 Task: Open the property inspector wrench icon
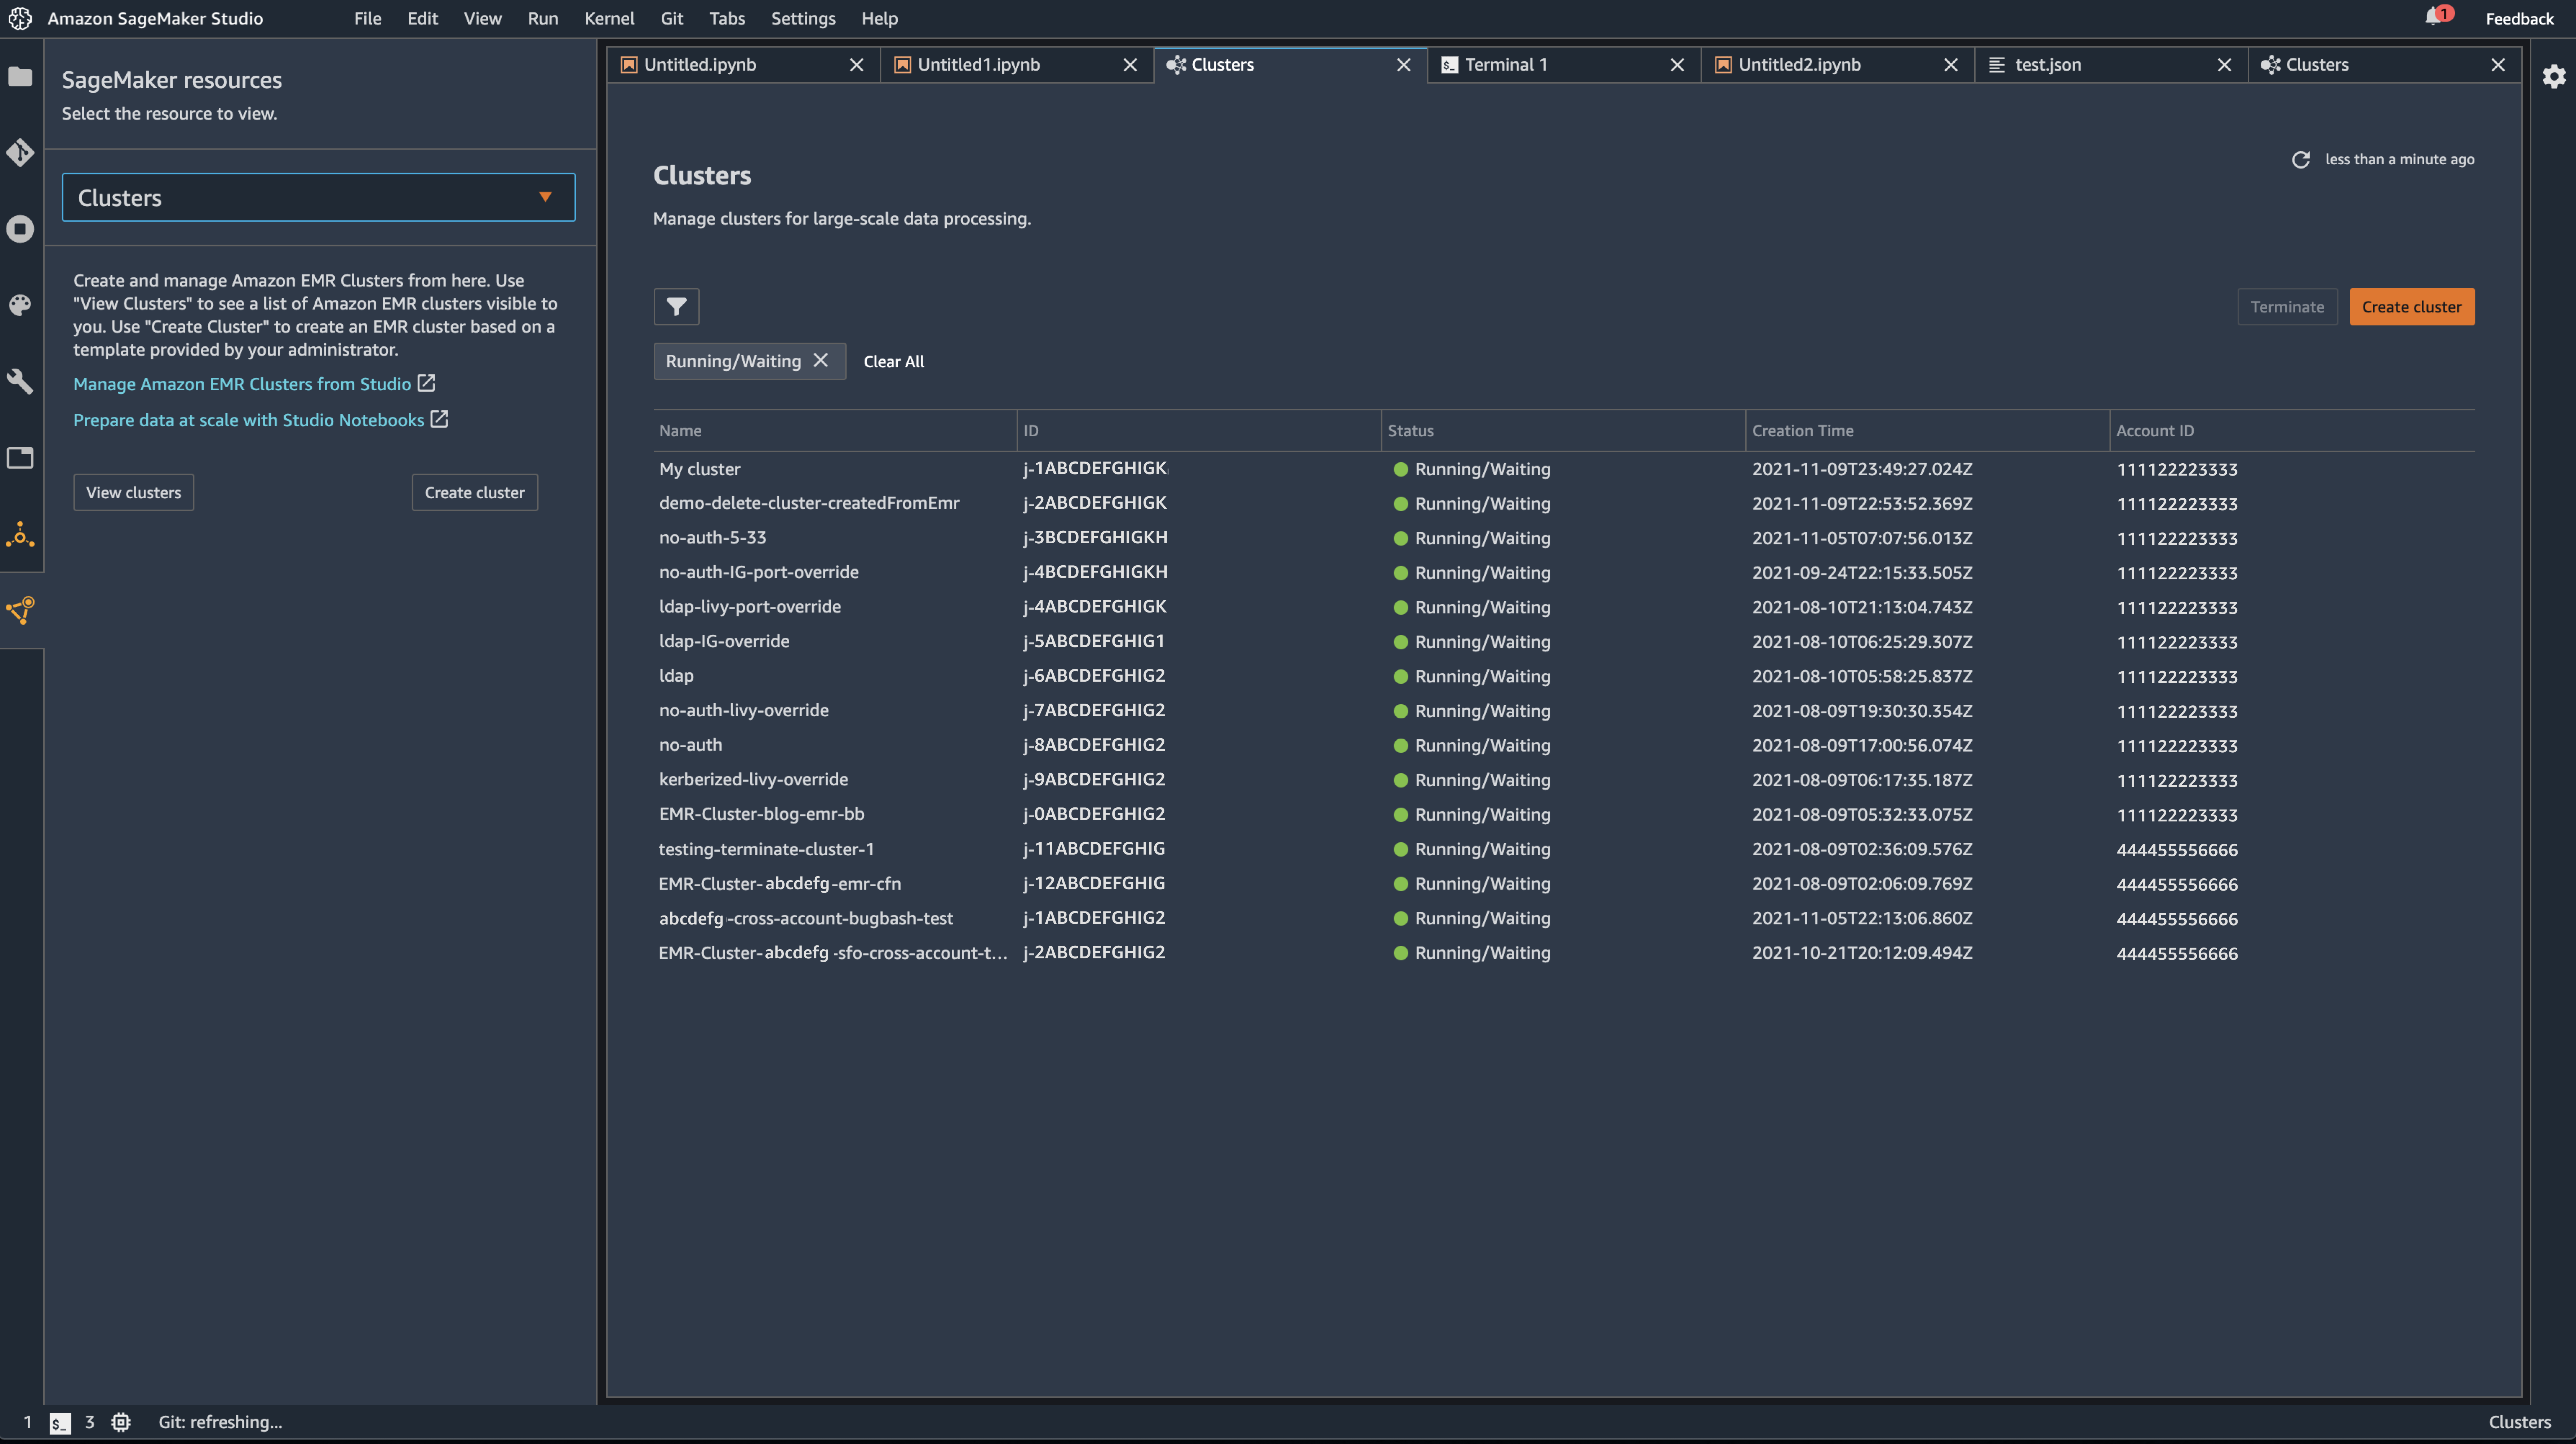(x=20, y=381)
